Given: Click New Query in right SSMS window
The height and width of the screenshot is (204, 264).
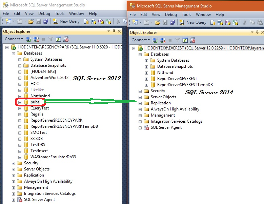Looking at the screenshot, I should click(193, 22).
